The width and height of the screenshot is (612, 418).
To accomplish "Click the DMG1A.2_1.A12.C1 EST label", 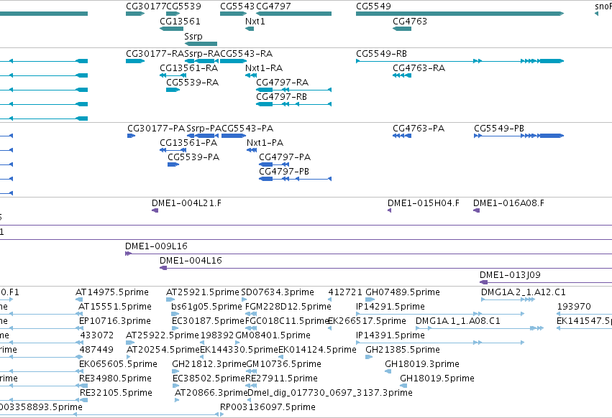I will (524, 292).
